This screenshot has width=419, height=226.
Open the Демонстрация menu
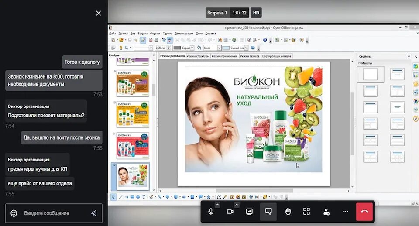[184, 34]
